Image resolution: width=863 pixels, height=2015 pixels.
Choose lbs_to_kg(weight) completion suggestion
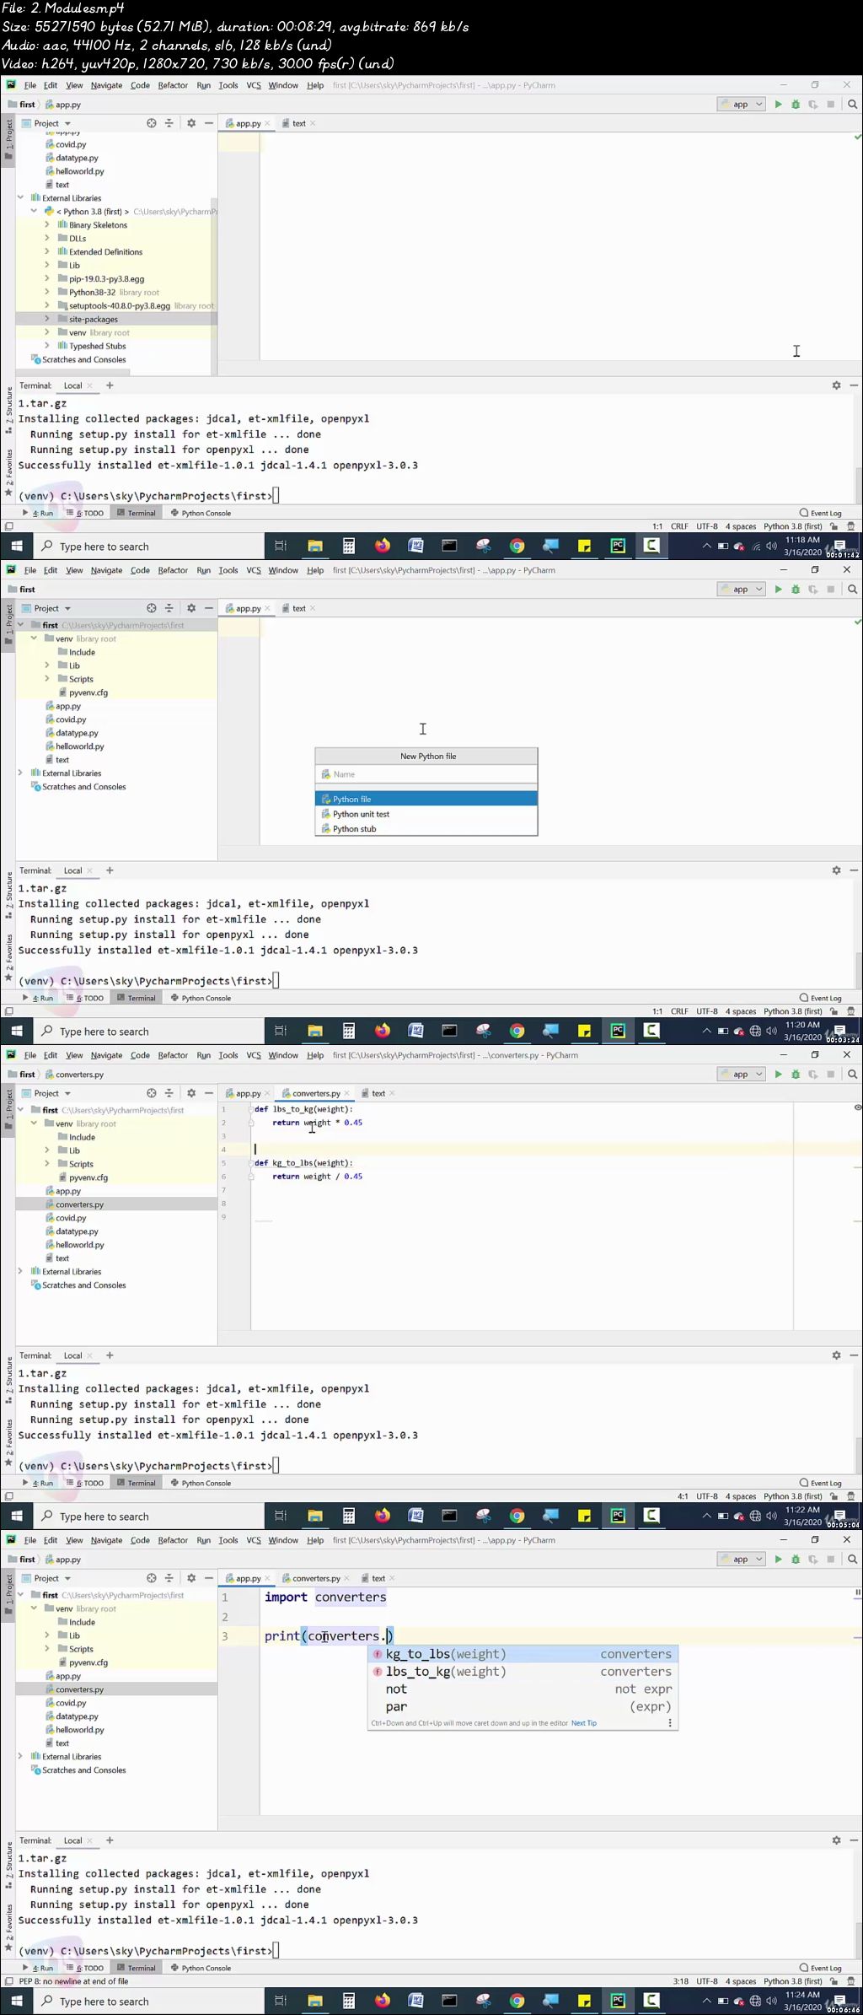pyautogui.click(x=523, y=1672)
